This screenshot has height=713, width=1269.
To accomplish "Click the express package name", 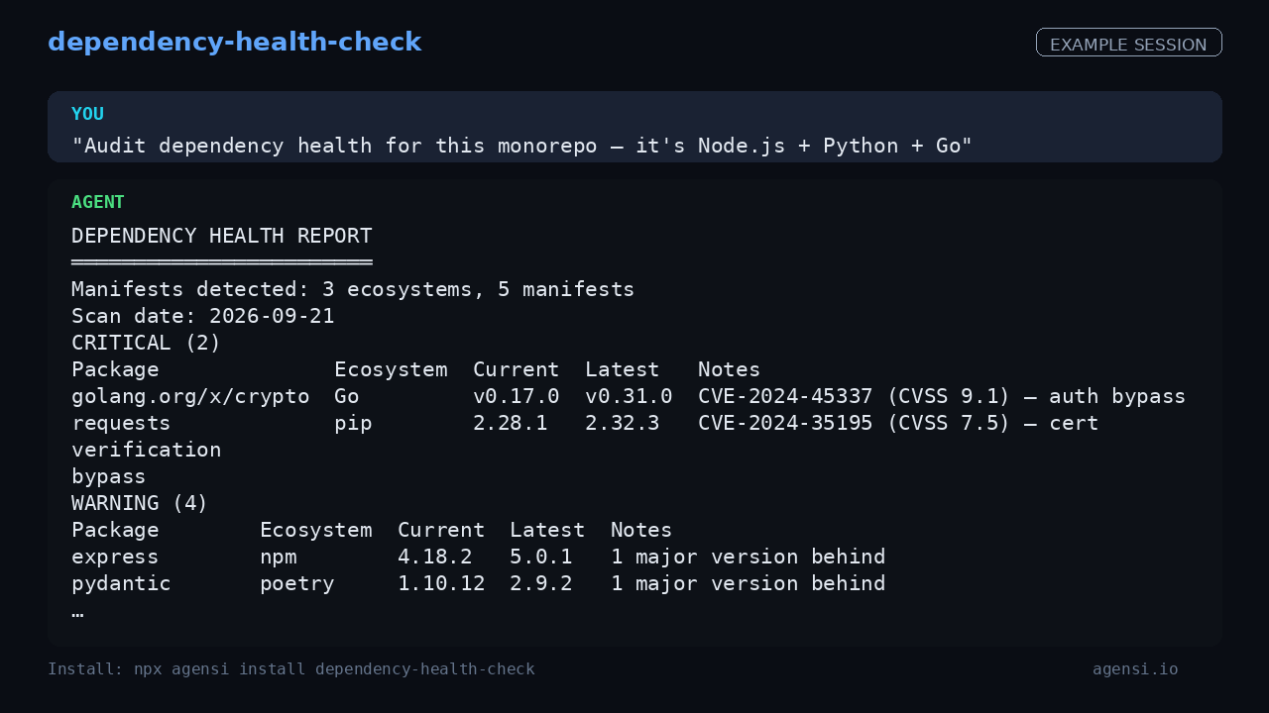I will click(115, 557).
